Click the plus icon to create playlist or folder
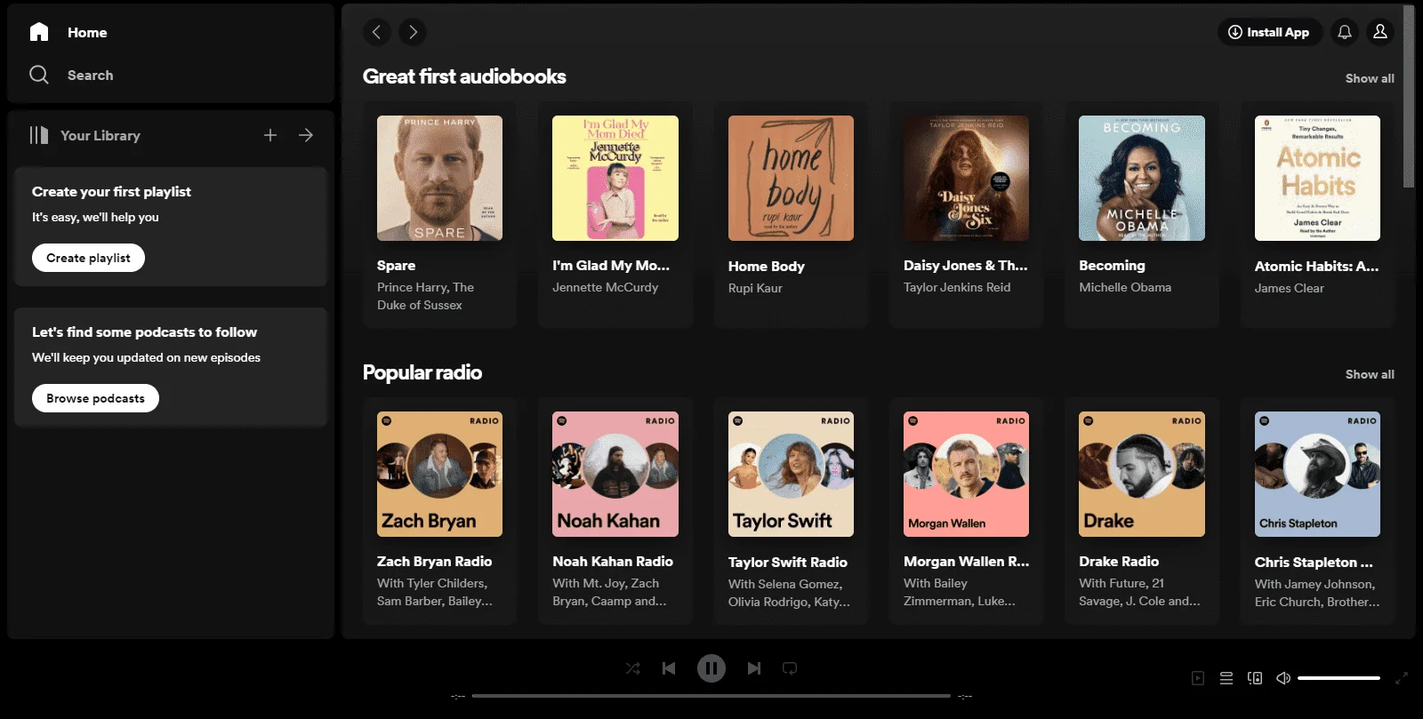 pyautogui.click(x=270, y=135)
